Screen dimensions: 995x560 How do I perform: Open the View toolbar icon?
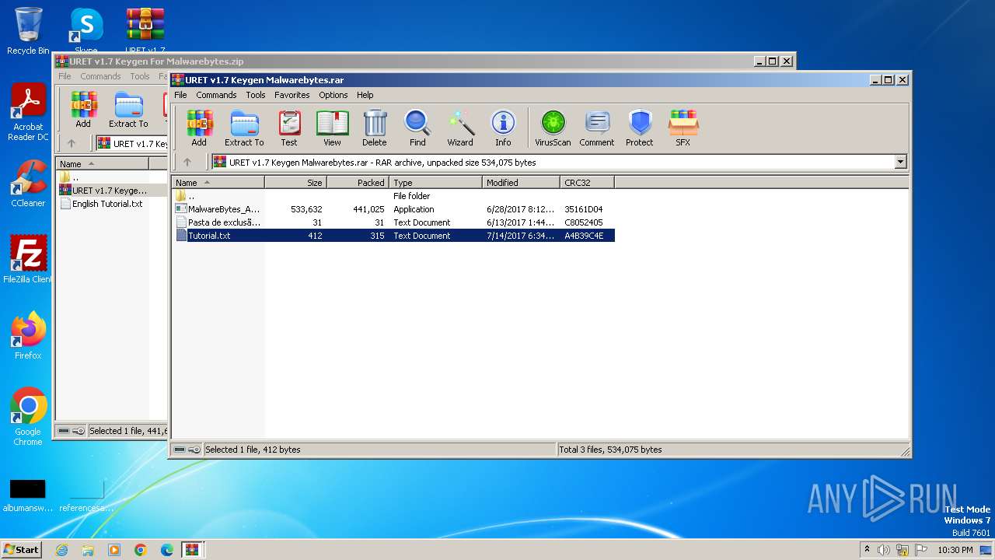pyautogui.click(x=332, y=128)
